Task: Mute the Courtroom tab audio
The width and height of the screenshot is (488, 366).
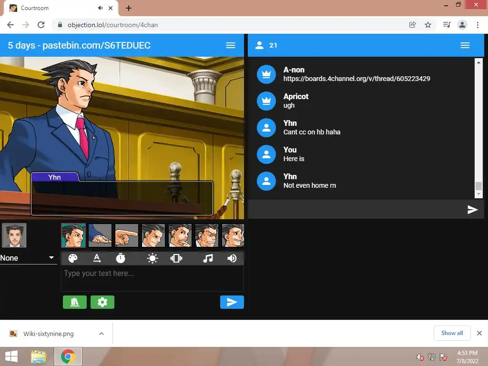Action: click(100, 8)
